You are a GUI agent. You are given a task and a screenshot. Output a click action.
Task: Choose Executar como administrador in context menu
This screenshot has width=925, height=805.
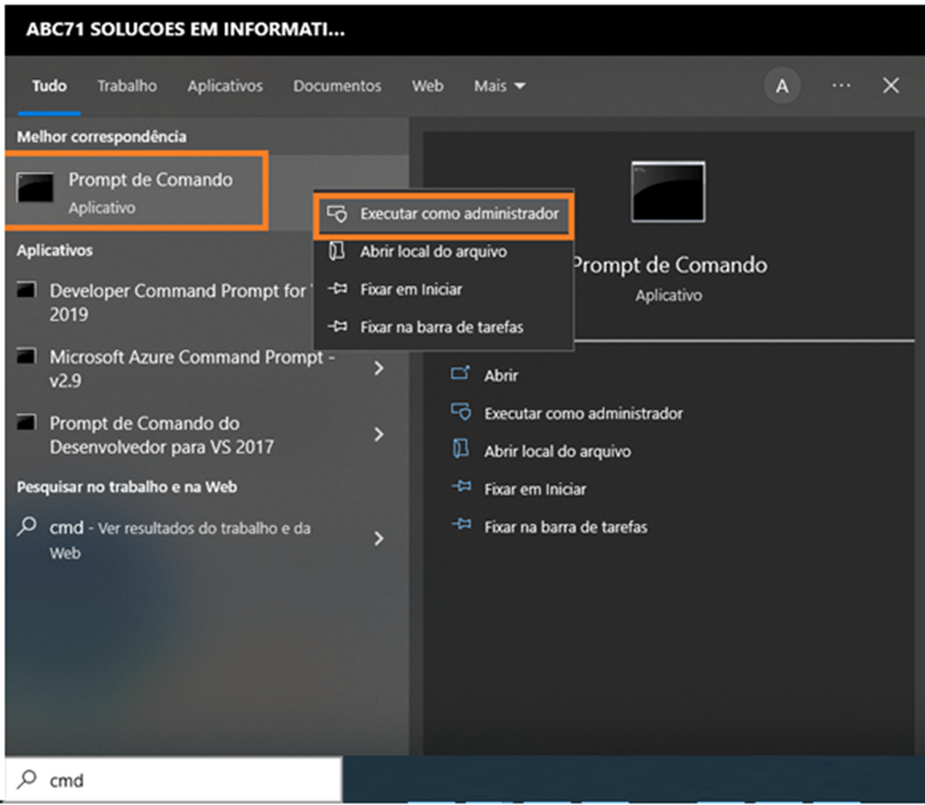click(x=444, y=213)
